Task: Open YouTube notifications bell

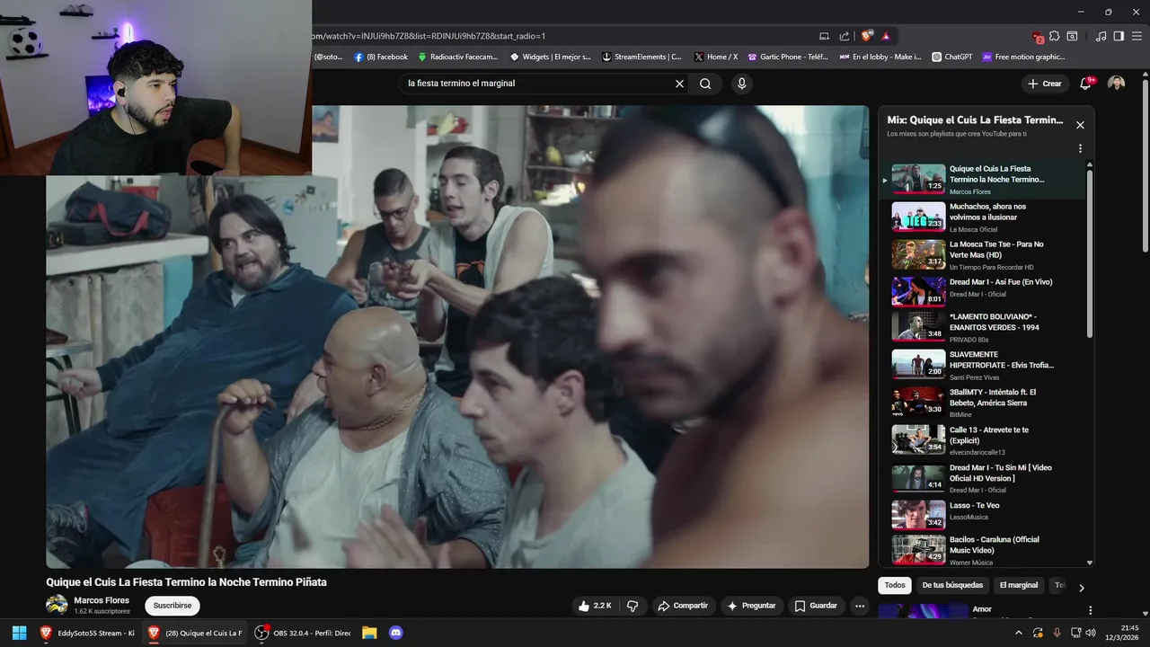Action: (1085, 84)
